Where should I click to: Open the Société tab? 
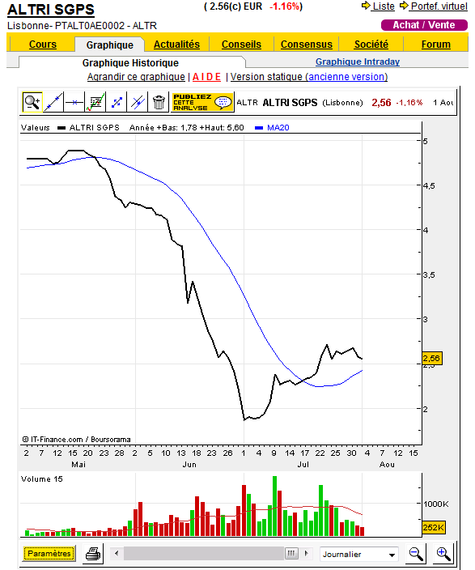[x=371, y=45]
